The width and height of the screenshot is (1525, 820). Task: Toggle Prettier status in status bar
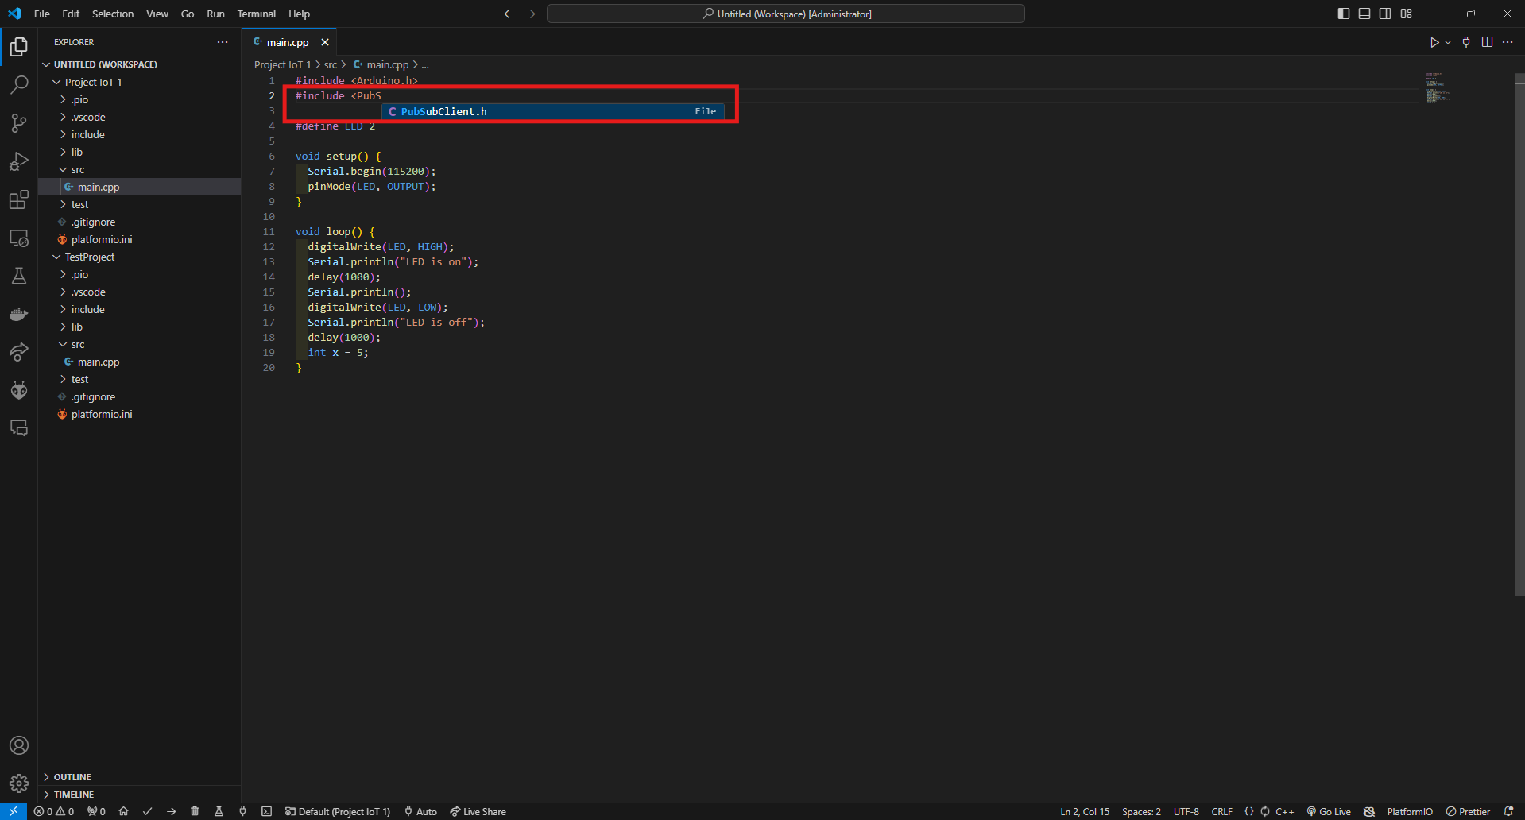[x=1468, y=811]
